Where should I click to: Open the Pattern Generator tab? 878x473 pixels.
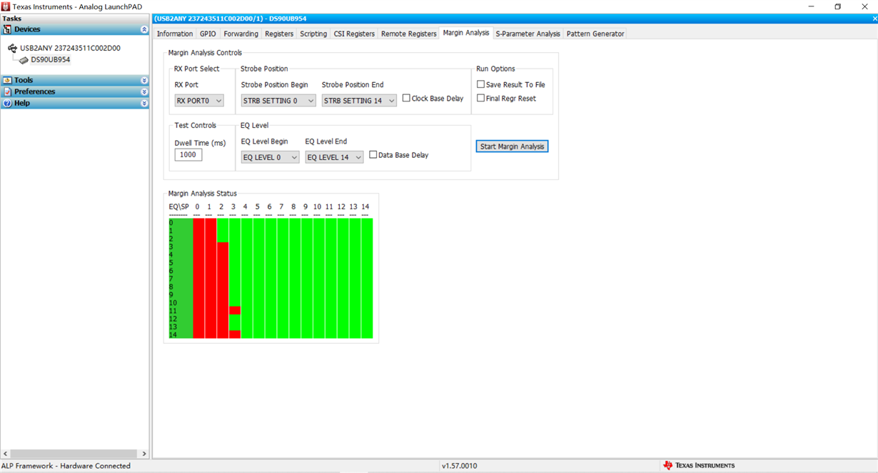click(595, 34)
